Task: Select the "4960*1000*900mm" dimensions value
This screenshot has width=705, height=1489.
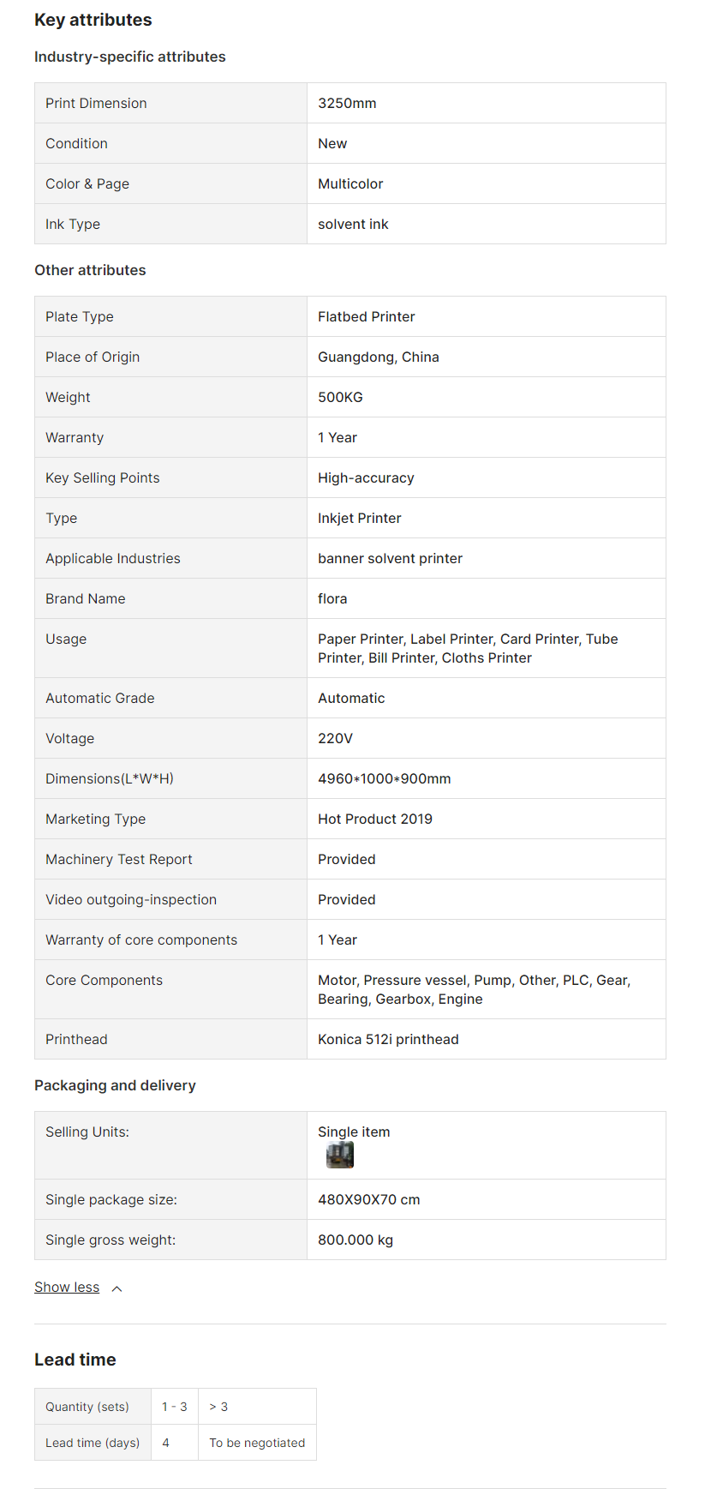Action: (x=384, y=778)
